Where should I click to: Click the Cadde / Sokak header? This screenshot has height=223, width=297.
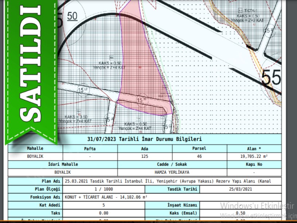172,164
